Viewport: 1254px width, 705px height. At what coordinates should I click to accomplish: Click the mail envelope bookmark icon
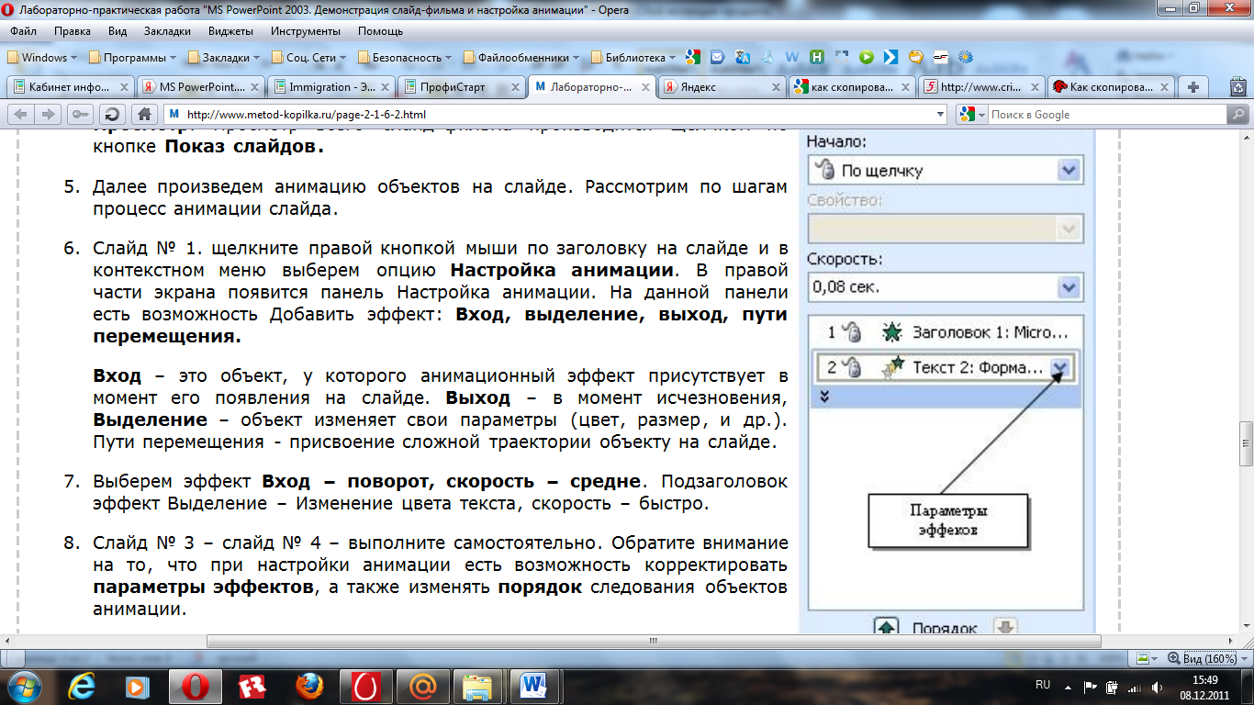click(x=718, y=57)
